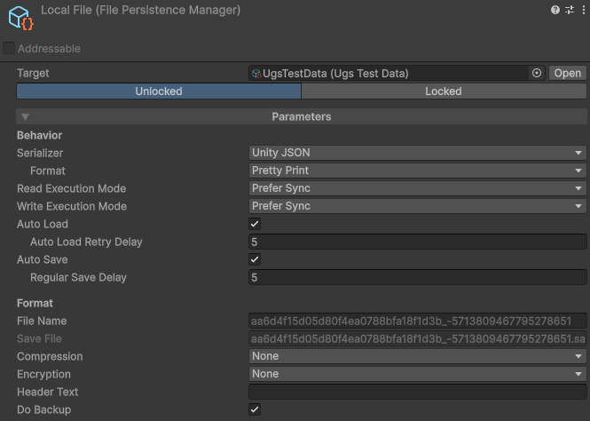Uncheck the Auto Save checkbox

tap(255, 259)
